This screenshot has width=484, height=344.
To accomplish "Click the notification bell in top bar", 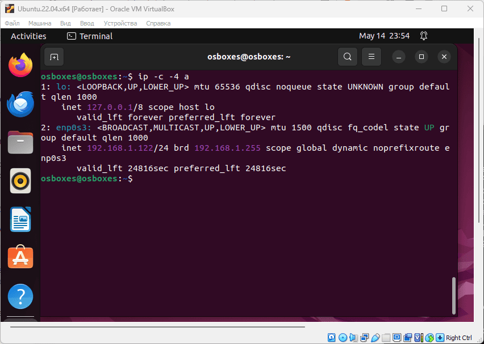I will point(424,36).
